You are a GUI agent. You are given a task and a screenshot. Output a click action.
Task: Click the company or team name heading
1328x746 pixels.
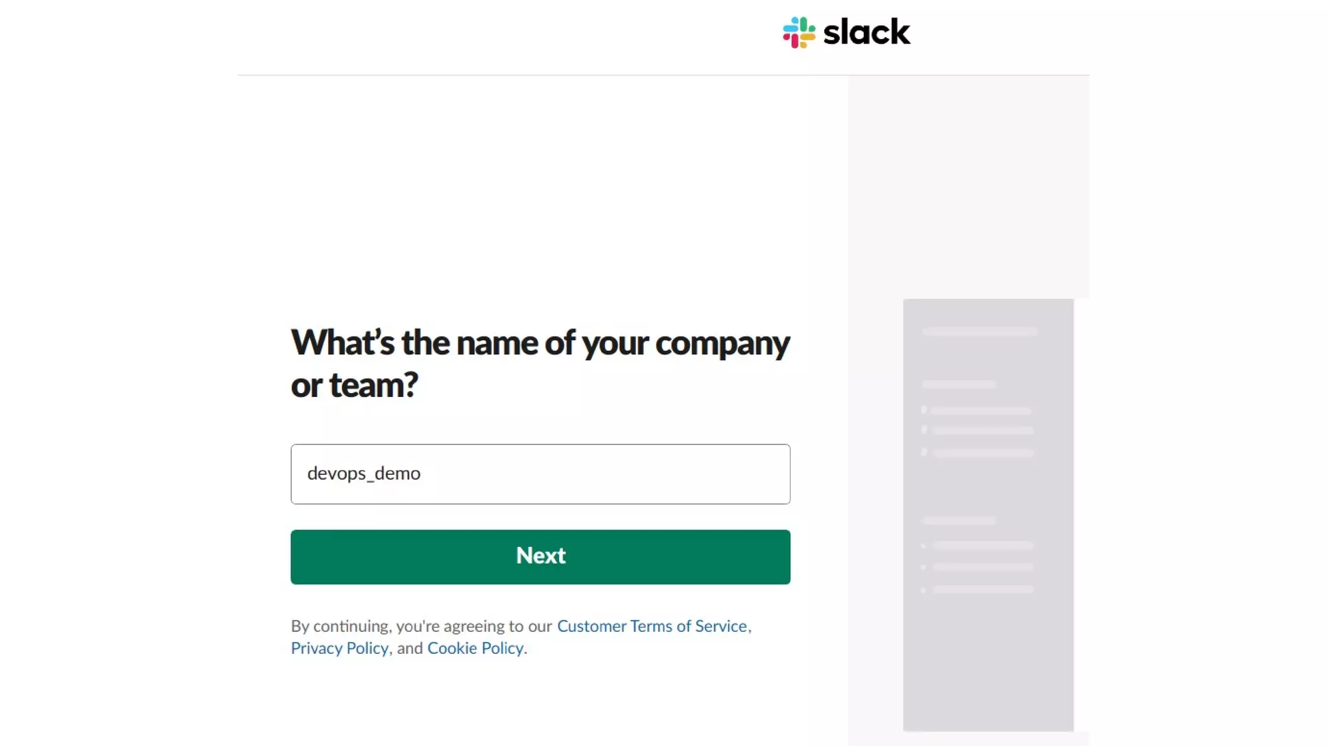pos(539,363)
